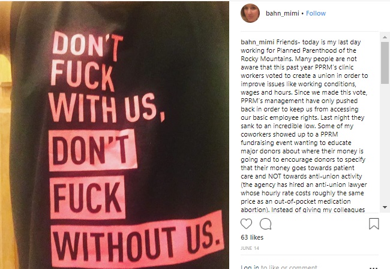
Task: Save the post with the bookmark icon
Action: click(374, 223)
